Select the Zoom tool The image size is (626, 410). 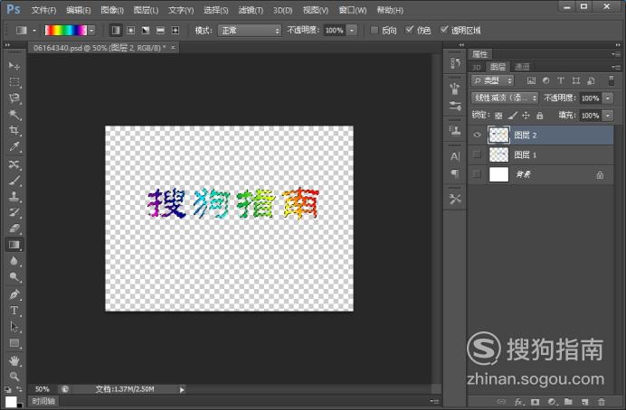tap(14, 376)
